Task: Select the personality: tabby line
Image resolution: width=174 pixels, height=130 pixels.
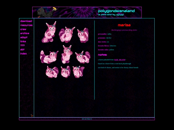Action: click(x=105, y=34)
